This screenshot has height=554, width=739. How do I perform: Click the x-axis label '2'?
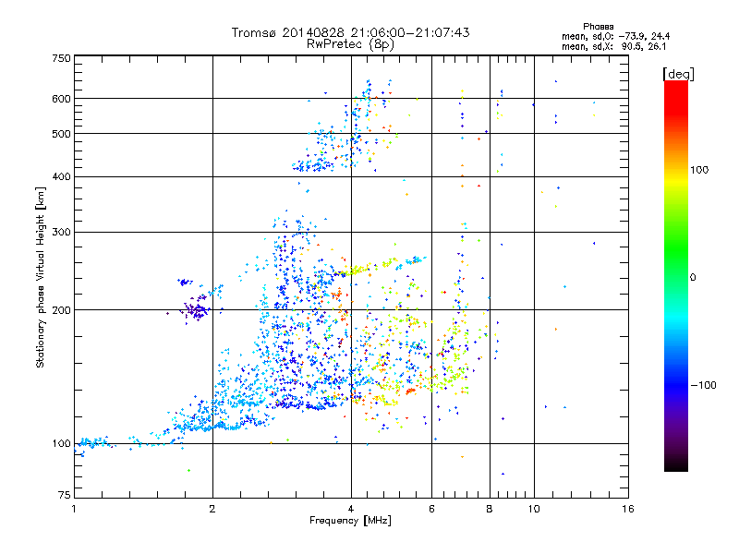[x=212, y=509]
